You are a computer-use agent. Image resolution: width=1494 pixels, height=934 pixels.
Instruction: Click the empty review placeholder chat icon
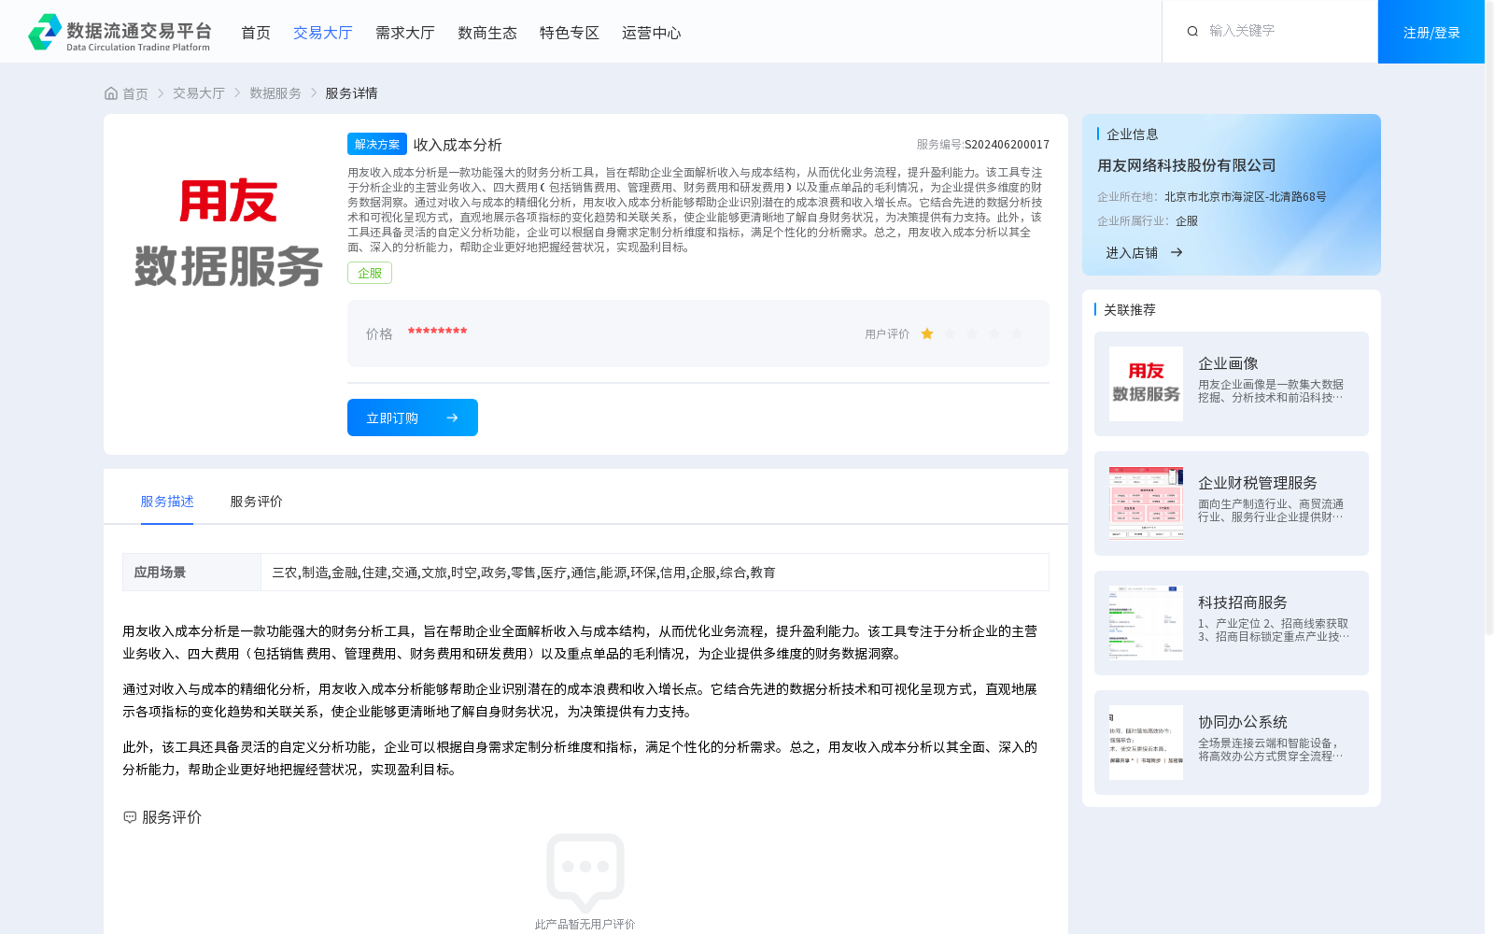coord(585,872)
